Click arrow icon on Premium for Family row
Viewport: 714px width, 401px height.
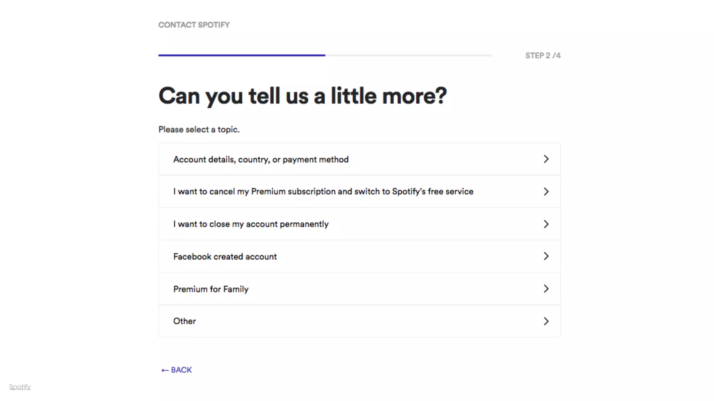click(546, 289)
